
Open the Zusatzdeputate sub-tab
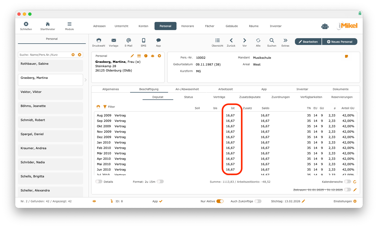tap(250, 97)
